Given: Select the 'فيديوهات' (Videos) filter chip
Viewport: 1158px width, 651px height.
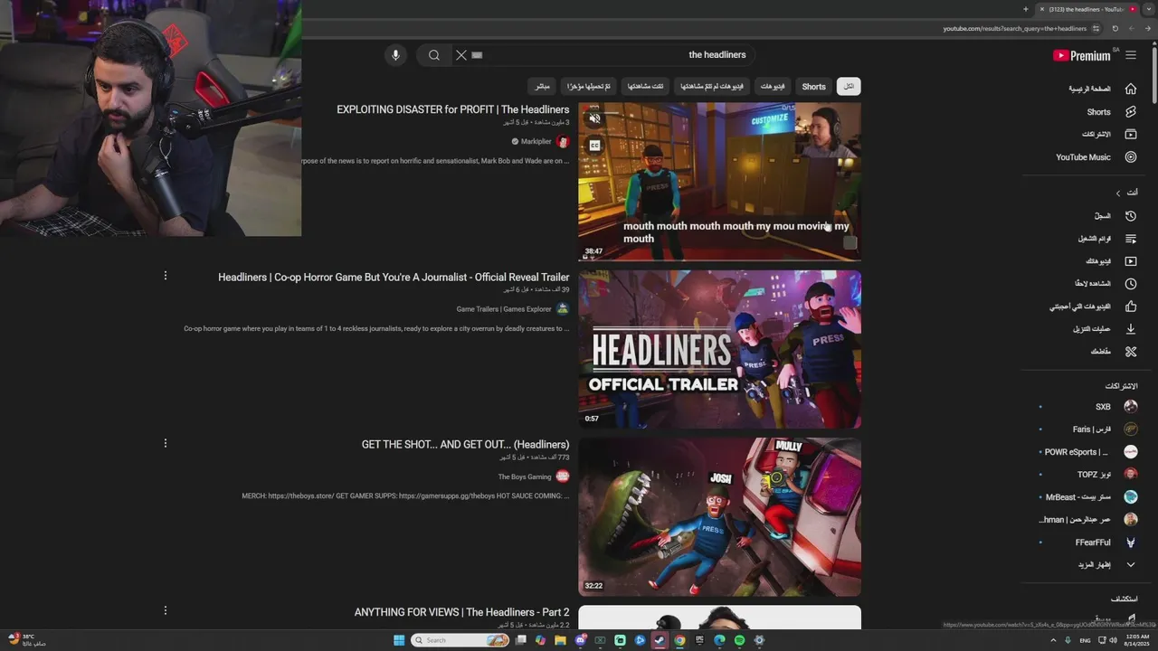Looking at the screenshot, I should [x=773, y=87].
